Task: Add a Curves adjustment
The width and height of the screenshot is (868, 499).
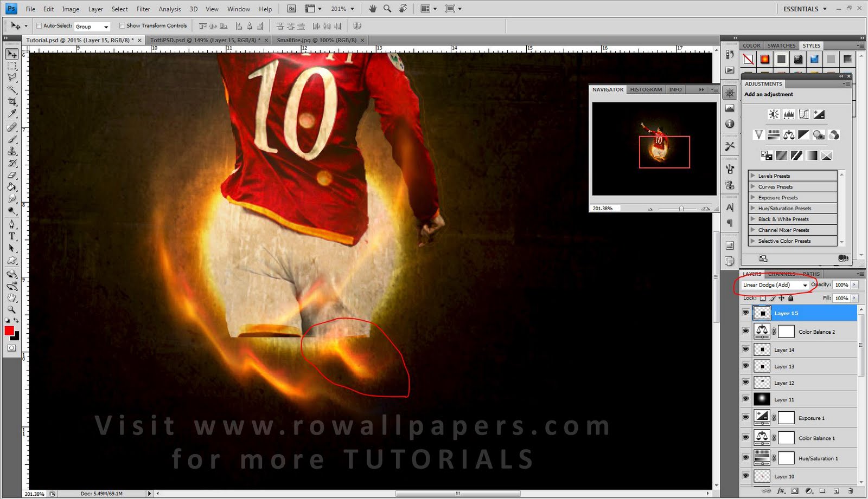Action: 804,114
